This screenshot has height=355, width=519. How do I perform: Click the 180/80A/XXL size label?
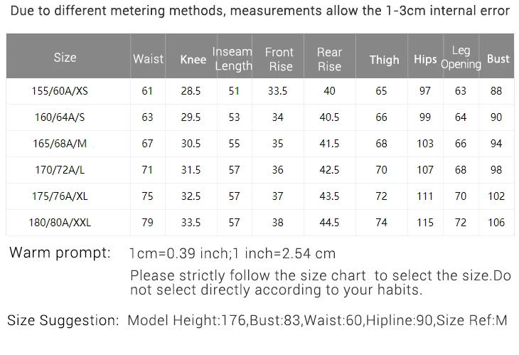(x=60, y=223)
